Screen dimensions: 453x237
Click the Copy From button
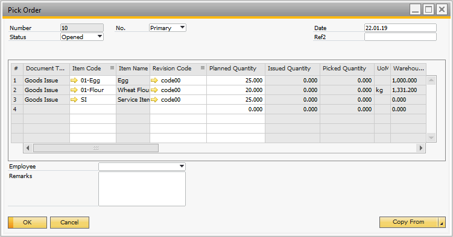click(409, 222)
